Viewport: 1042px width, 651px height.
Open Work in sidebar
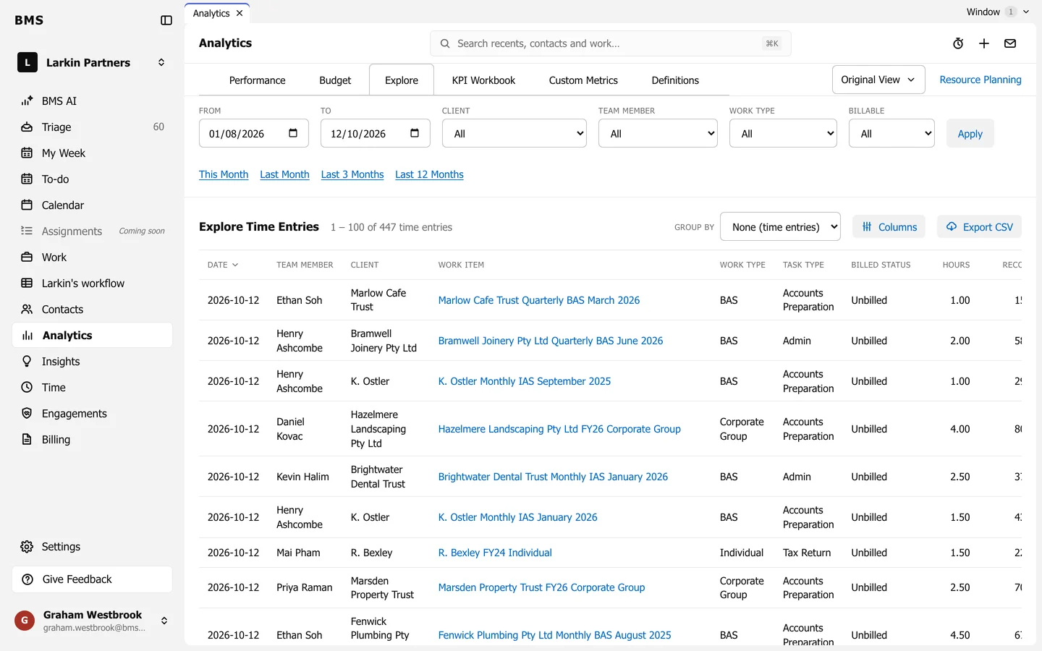92,258
